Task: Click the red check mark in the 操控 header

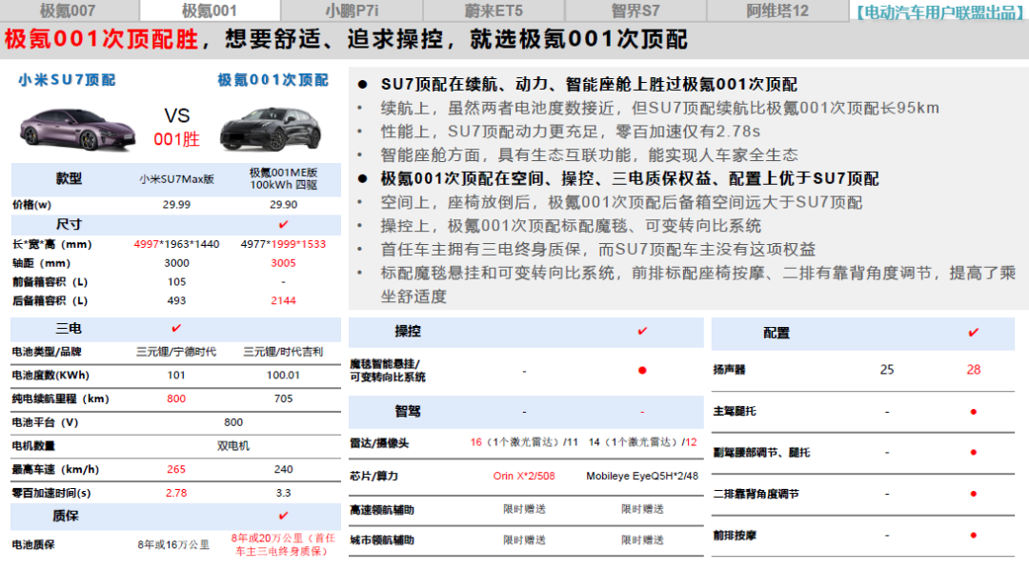Action: pyautogui.click(x=642, y=332)
